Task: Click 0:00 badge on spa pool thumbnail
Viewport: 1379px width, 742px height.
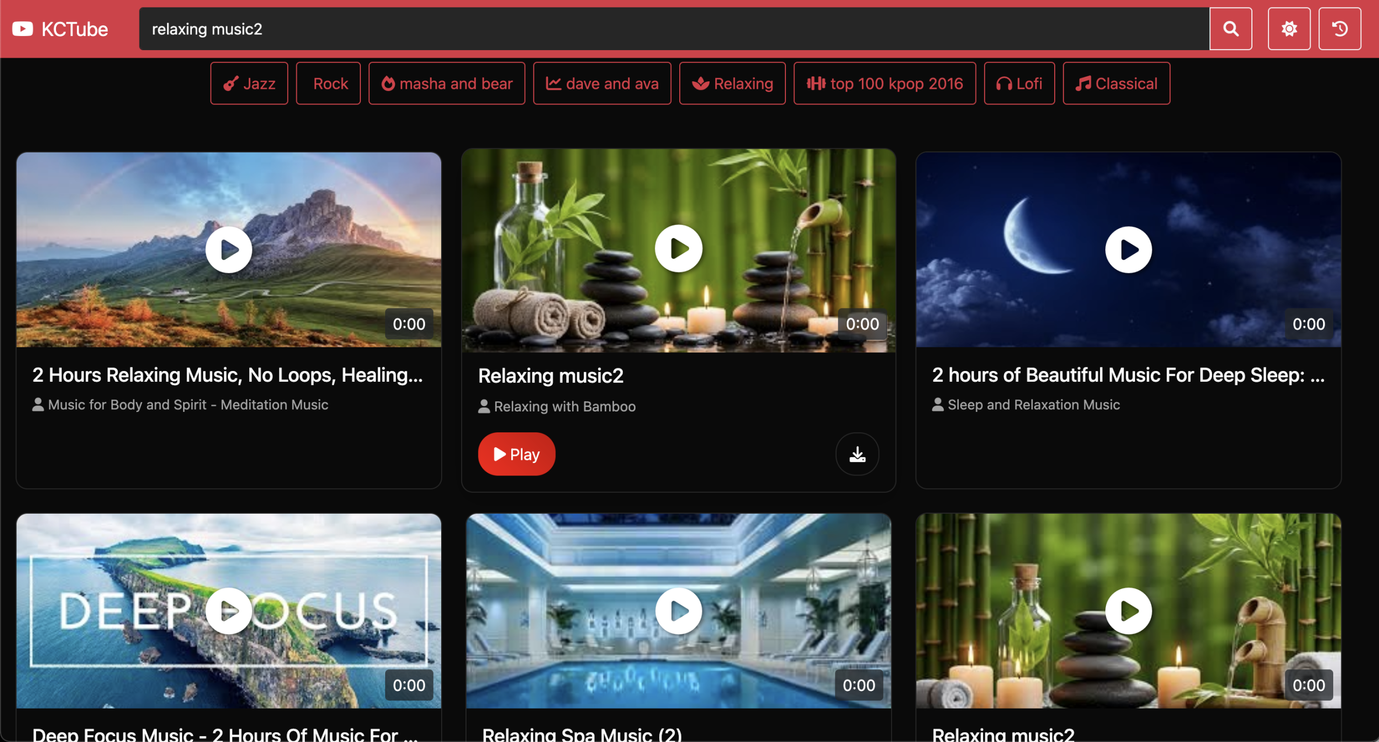Action: [x=859, y=685]
